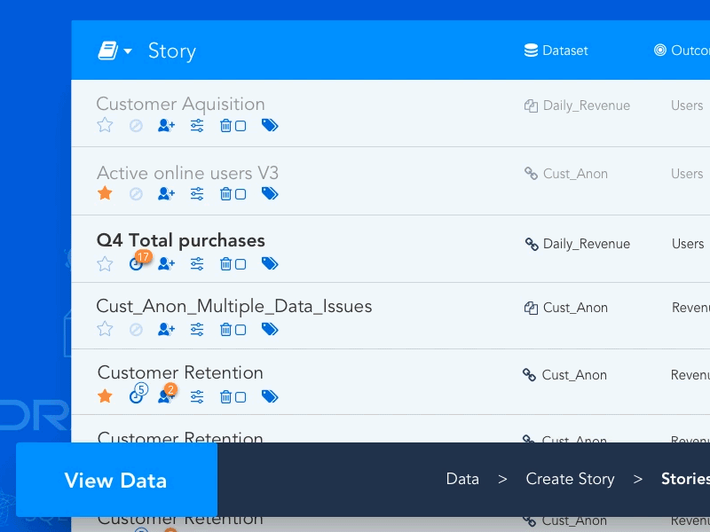Check first Customer Retention selection box
The image size is (710, 532).
click(x=241, y=397)
